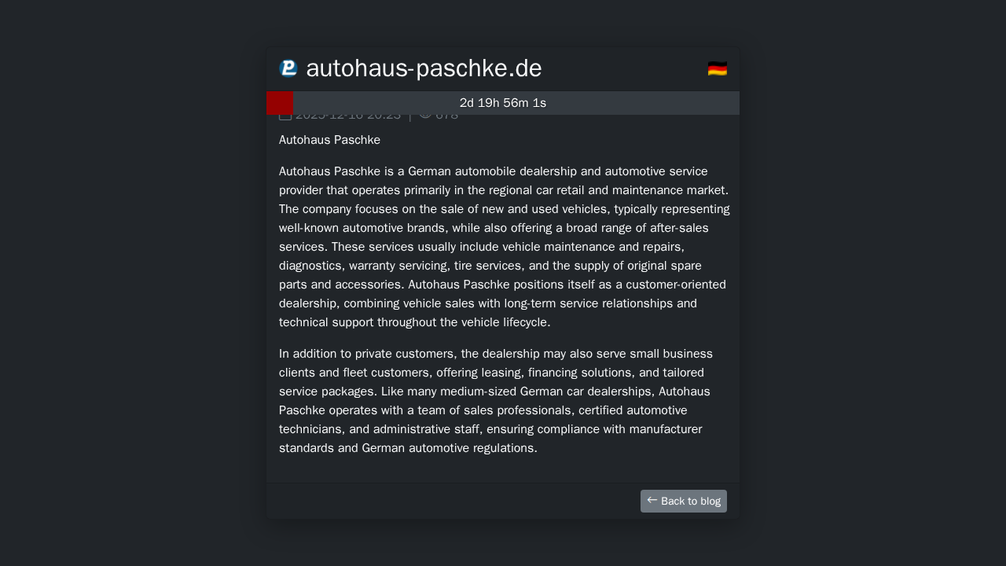Click the partially hidden publication date
This screenshot has height=566, width=1006.
[348, 116]
